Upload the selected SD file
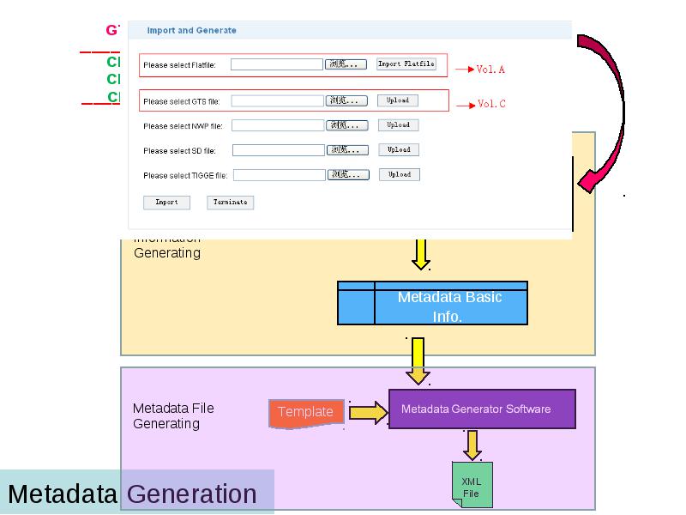 point(399,149)
